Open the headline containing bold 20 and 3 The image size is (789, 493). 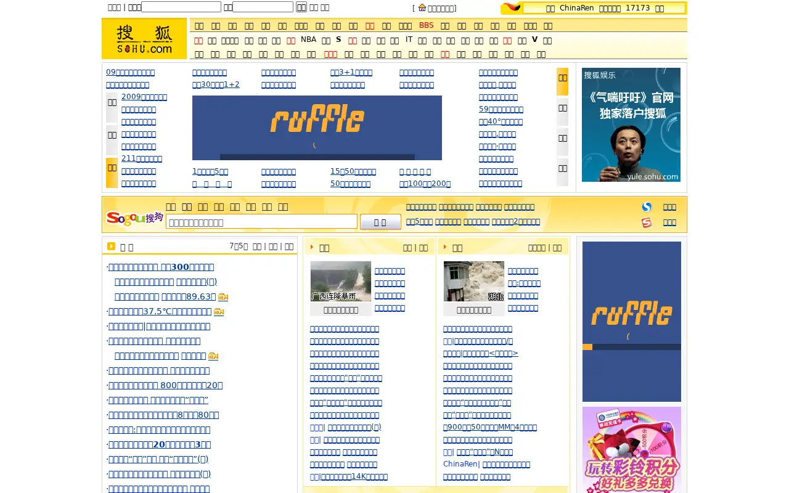160,445
